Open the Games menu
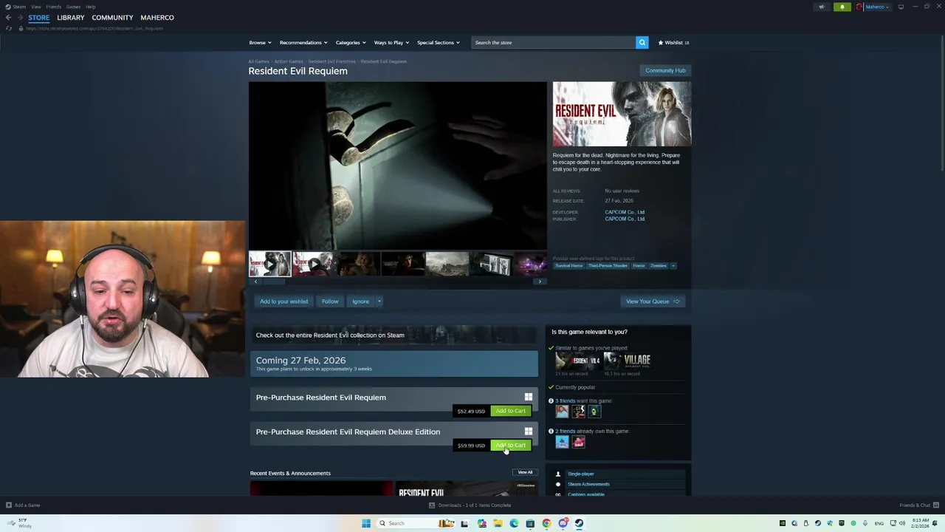 tap(73, 7)
